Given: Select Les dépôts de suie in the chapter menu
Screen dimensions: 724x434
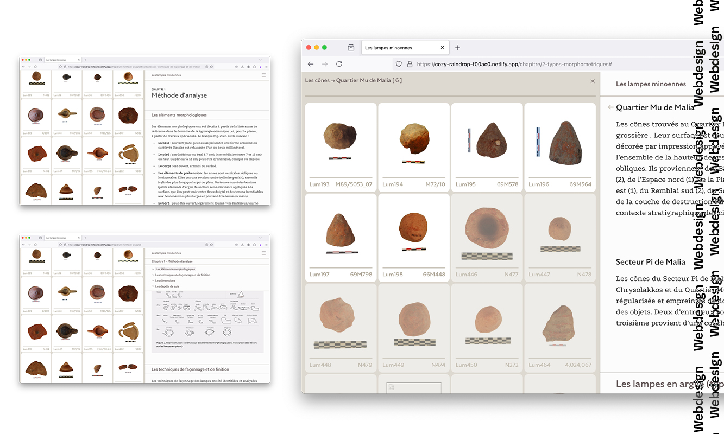Looking at the screenshot, I should pyautogui.click(x=167, y=286).
